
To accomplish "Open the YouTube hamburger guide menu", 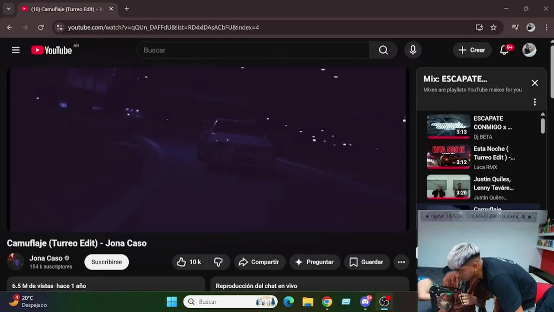I will (x=16, y=50).
